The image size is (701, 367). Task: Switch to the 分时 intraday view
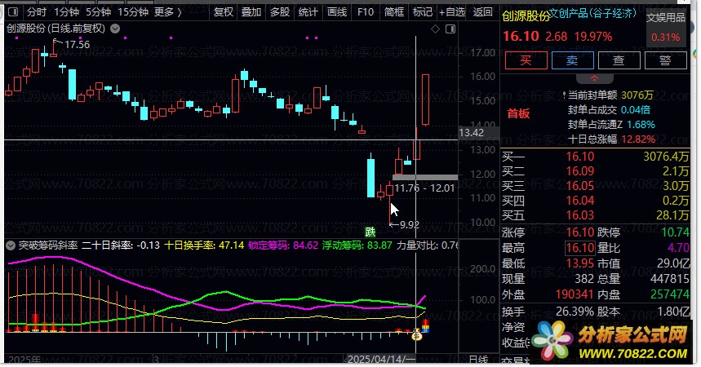pos(37,12)
